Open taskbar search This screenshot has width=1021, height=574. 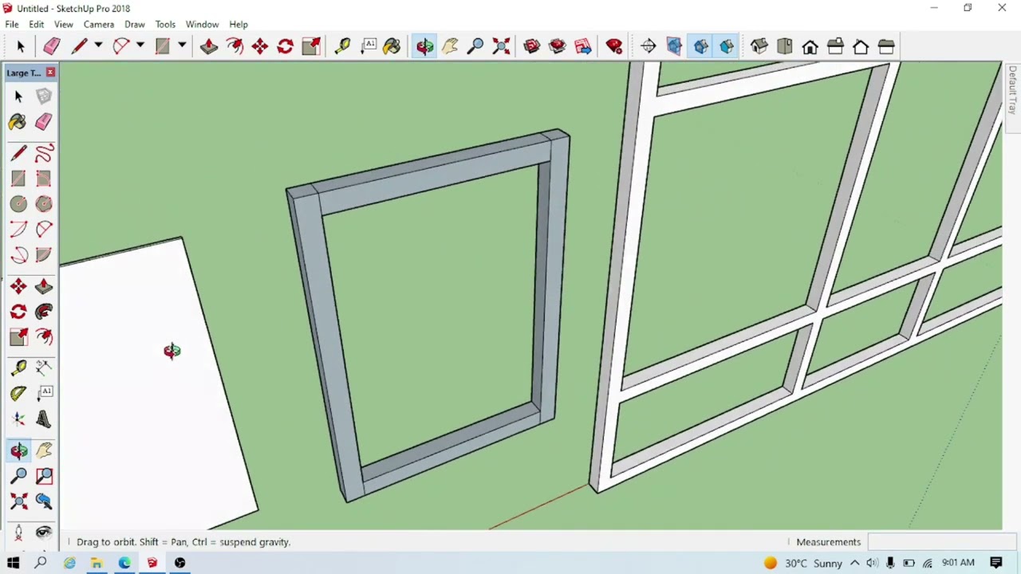tap(41, 563)
